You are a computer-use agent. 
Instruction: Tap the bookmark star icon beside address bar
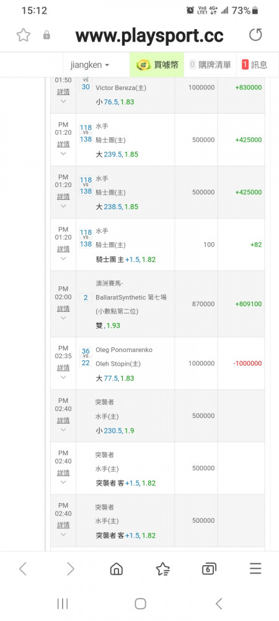pos(24,35)
